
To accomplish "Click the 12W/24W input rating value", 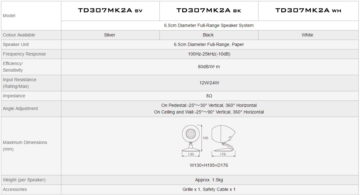I will pos(209,83).
